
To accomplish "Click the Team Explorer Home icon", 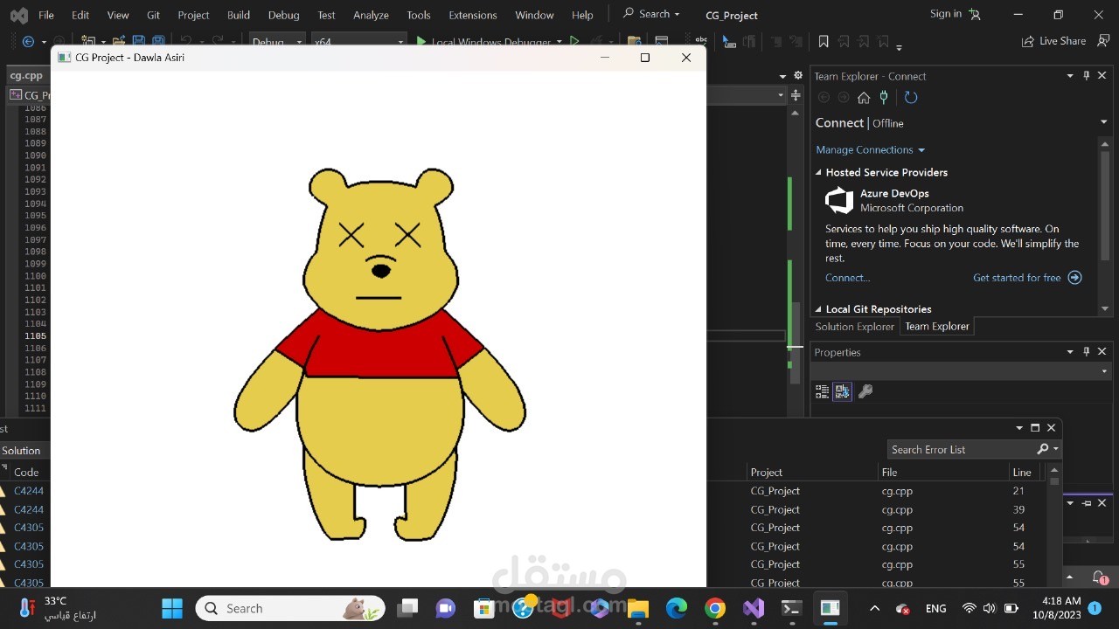I will [x=864, y=98].
